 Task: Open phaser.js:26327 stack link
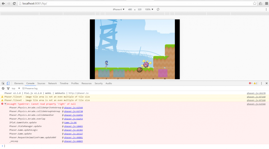73,134
